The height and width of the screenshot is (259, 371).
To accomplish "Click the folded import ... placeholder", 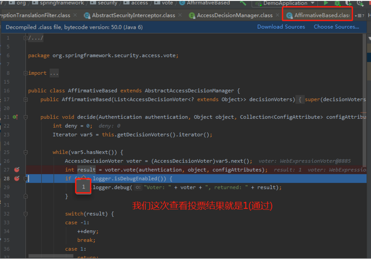I will point(54,73).
